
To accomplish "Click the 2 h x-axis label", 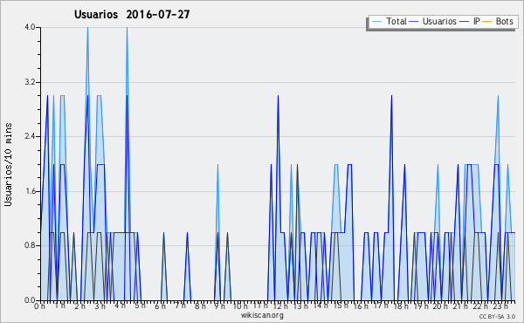I will point(79,306).
